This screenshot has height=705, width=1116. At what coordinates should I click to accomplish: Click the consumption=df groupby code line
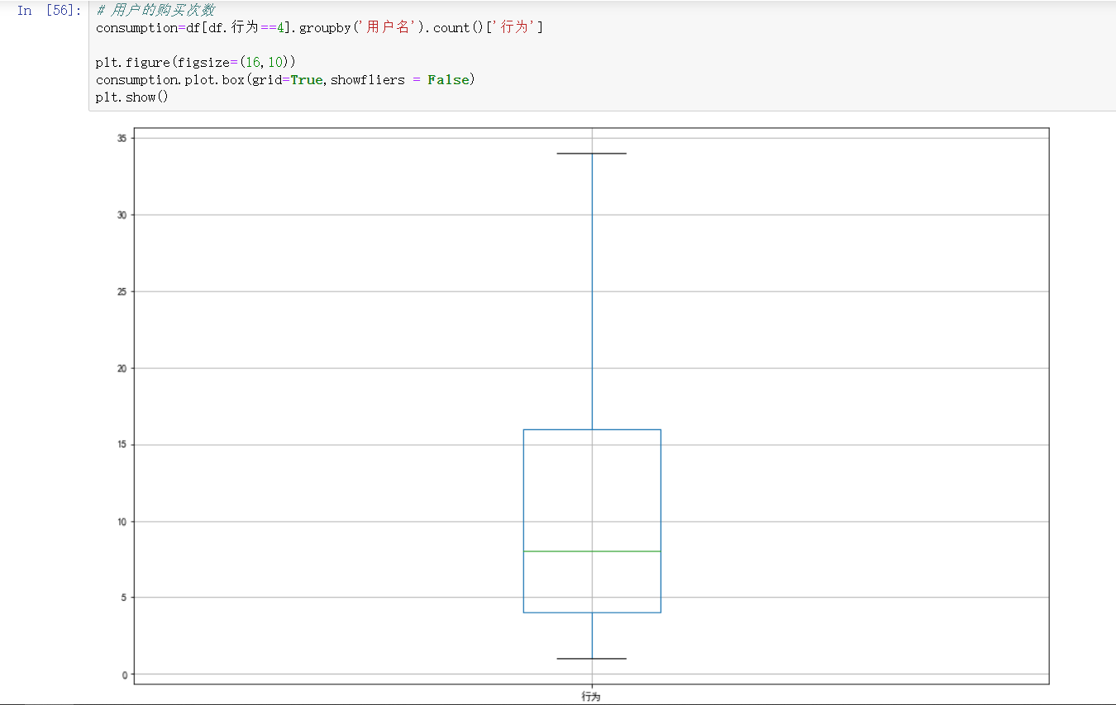pyautogui.click(x=320, y=28)
